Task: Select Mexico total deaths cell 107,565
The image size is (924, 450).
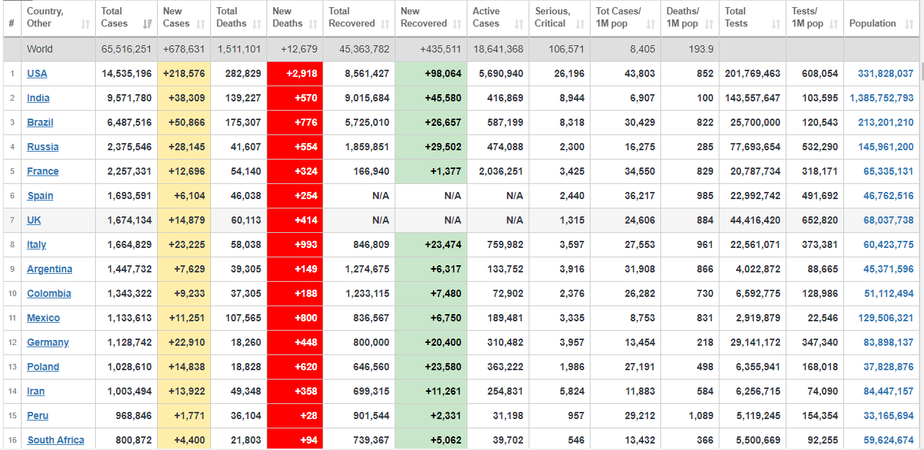Action: 238,318
